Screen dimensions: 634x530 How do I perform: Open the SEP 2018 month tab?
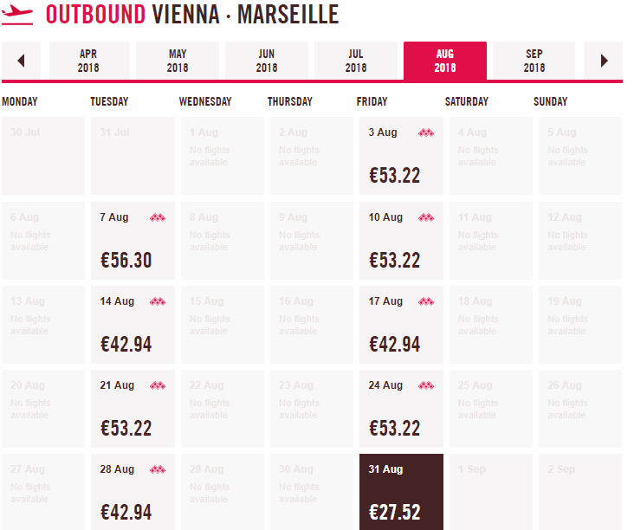(534, 61)
